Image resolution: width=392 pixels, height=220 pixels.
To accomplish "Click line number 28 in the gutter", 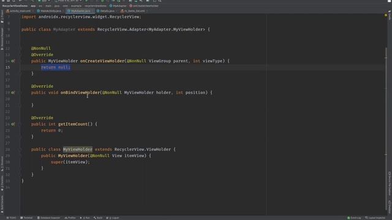I will tap(8, 149).
